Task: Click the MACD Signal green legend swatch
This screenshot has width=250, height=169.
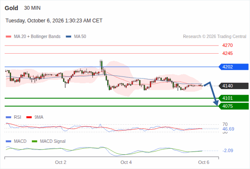Action: (34, 142)
